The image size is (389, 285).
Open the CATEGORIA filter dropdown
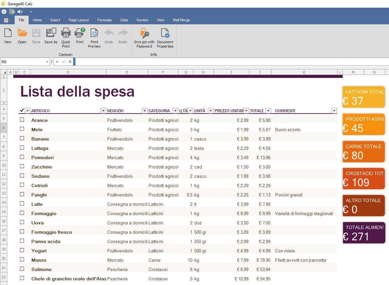click(x=175, y=111)
